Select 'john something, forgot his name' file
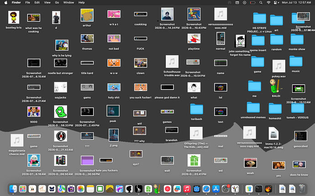Viewport: 315px width, 196px height. (x=240, y=41)
